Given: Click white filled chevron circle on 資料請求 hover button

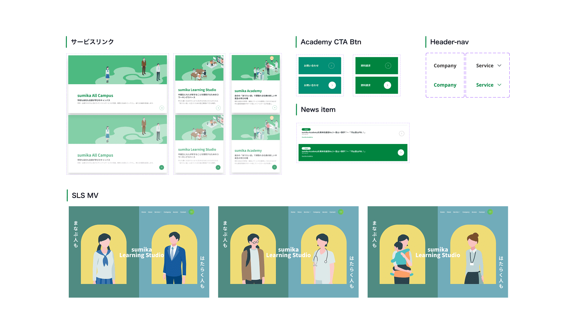Looking at the screenshot, I should click(388, 85).
